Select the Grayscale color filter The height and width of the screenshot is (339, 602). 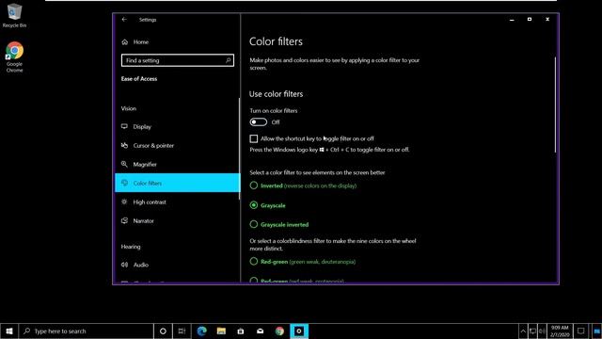coord(254,205)
